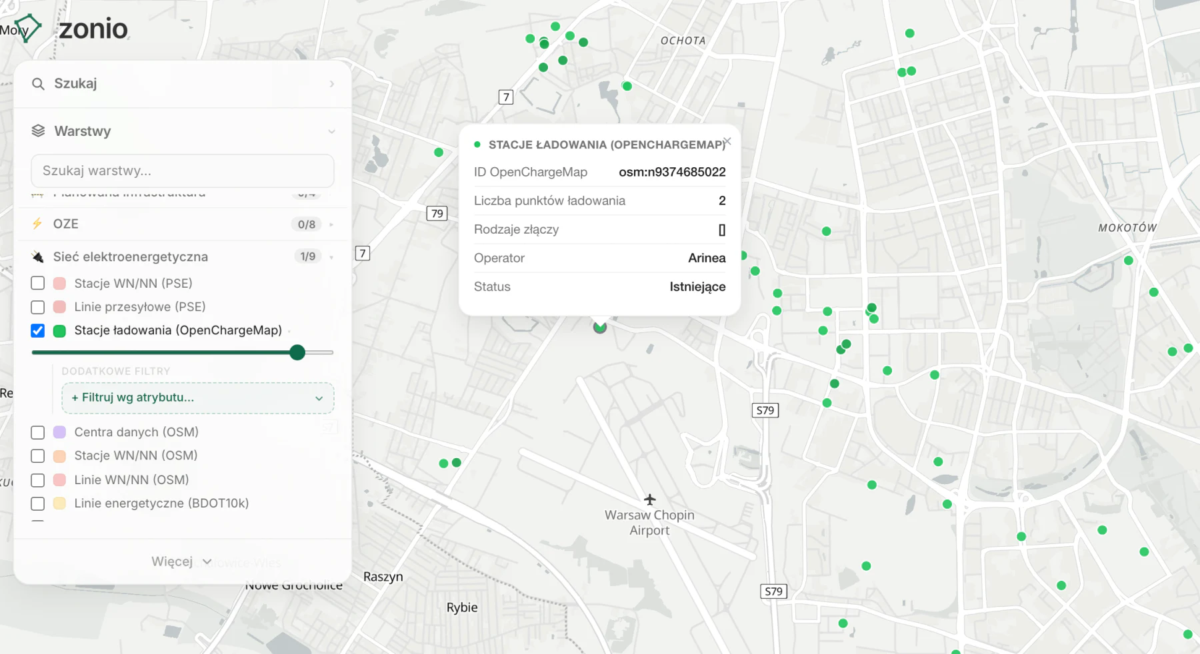Click the ID value osm:n9374685022
This screenshot has height=654, width=1200.
point(672,172)
